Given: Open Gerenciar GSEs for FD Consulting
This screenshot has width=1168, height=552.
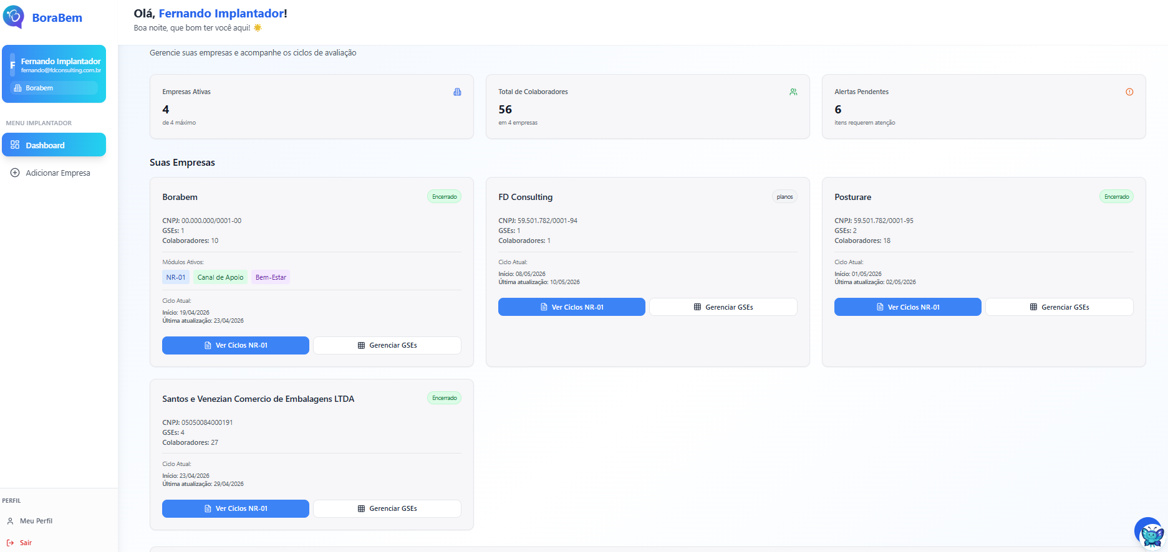Looking at the screenshot, I should [723, 307].
